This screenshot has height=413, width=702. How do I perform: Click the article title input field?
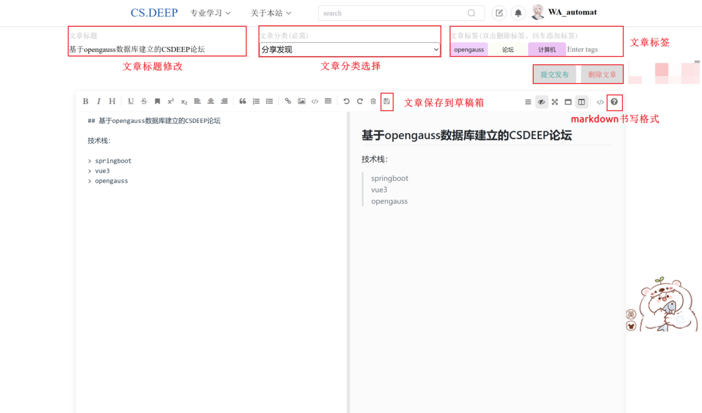click(157, 49)
